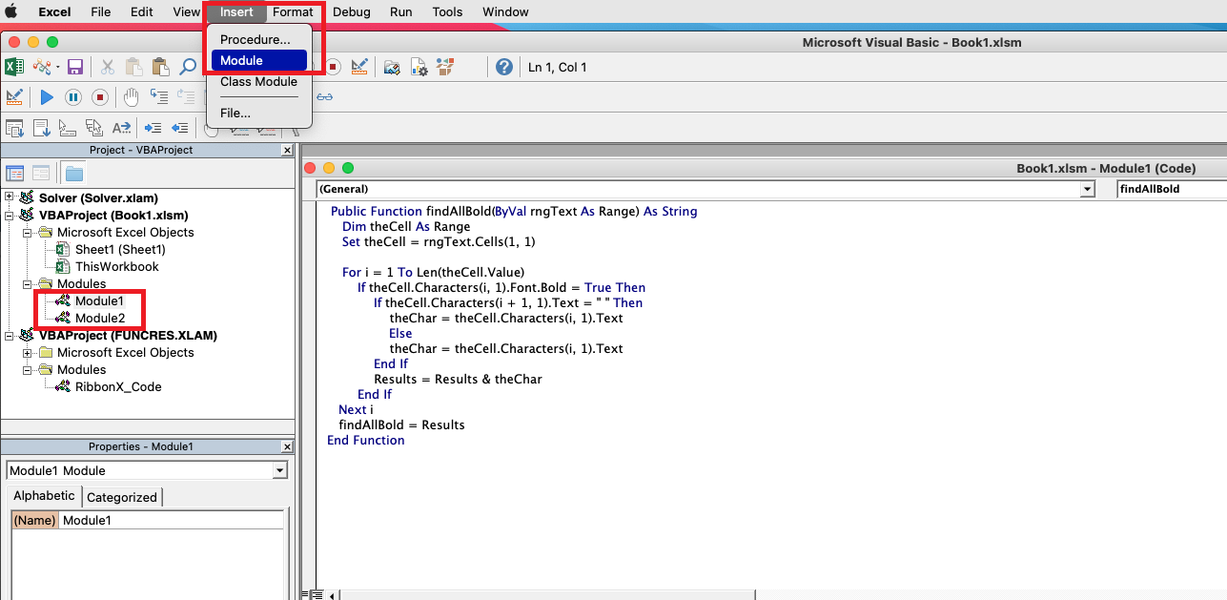The width and height of the screenshot is (1227, 600).
Task: Select ThisWorkbook in the project tree
Action: [x=117, y=266]
